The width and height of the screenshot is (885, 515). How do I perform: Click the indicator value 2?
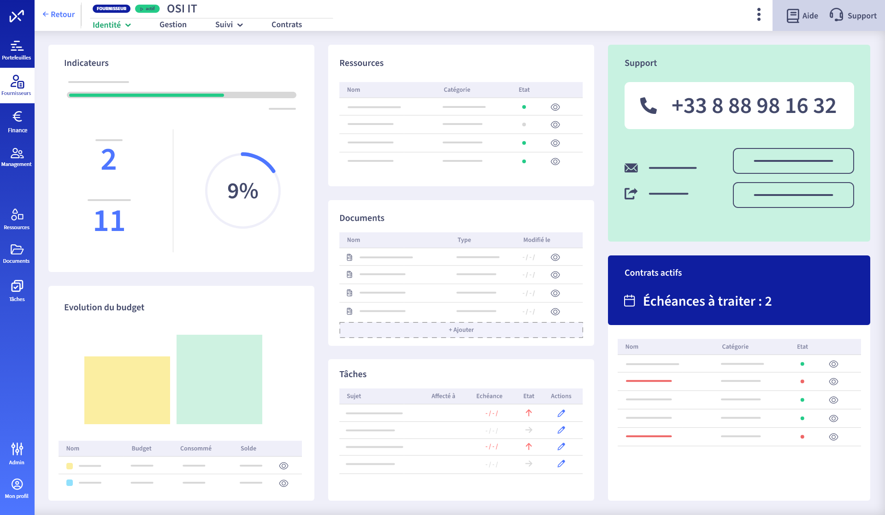(109, 160)
